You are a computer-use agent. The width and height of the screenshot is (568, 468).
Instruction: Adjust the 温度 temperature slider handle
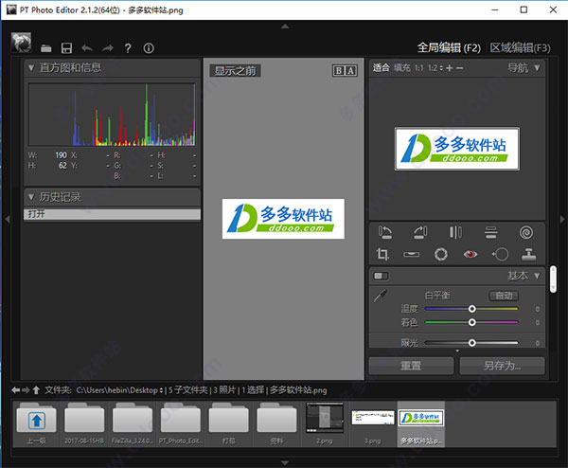472,309
